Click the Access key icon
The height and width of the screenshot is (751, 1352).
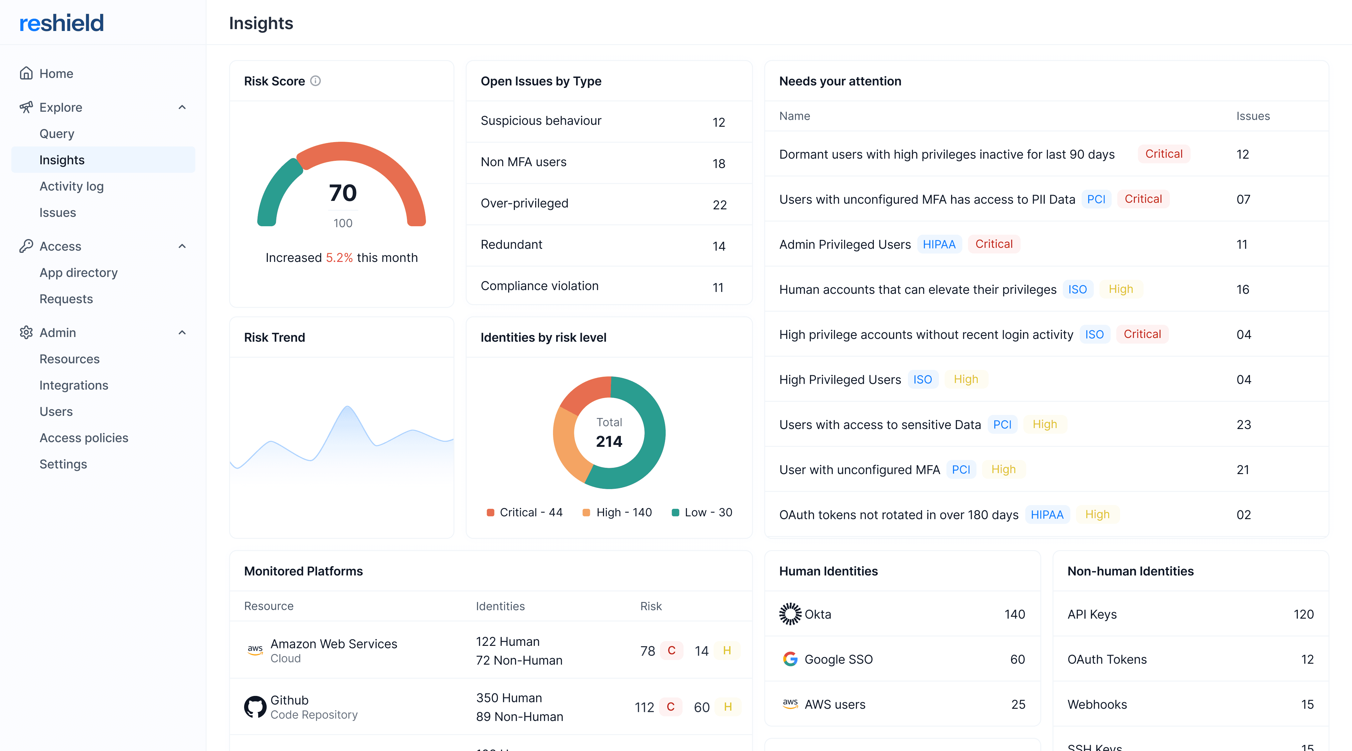point(26,246)
